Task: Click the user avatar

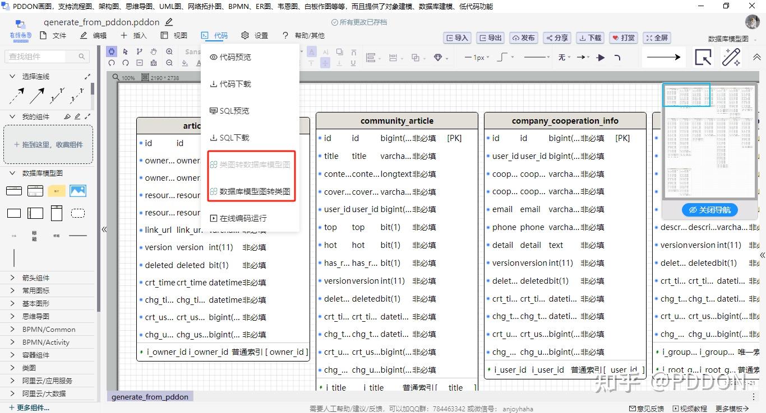Action: (753, 22)
